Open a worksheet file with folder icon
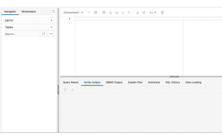 (x=89, y=13)
